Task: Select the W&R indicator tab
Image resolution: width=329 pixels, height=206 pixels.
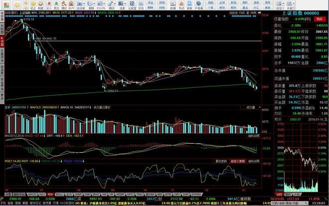Action: pyautogui.click(x=78, y=195)
